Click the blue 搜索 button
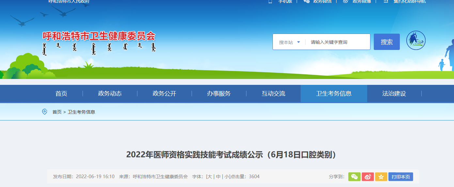 (387, 42)
